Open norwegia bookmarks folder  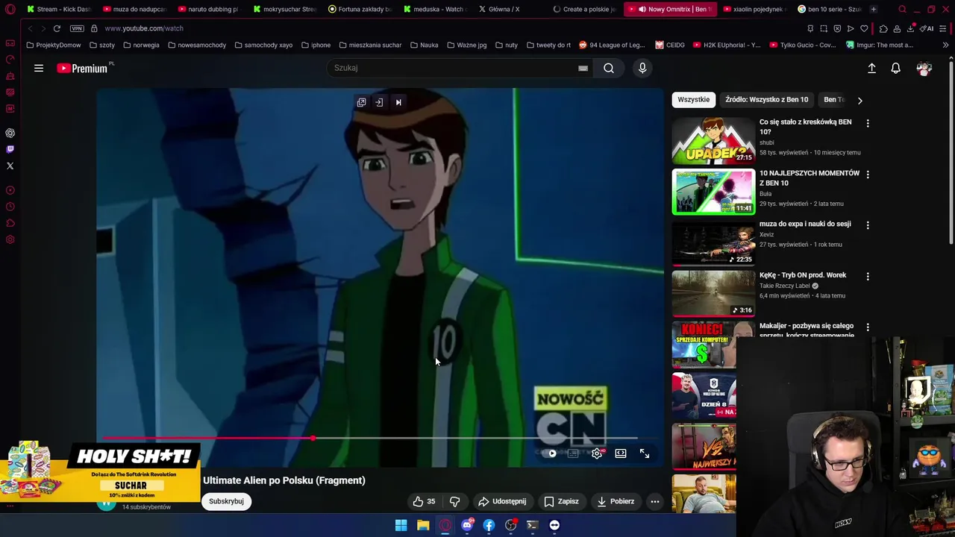tap(141, 45)
